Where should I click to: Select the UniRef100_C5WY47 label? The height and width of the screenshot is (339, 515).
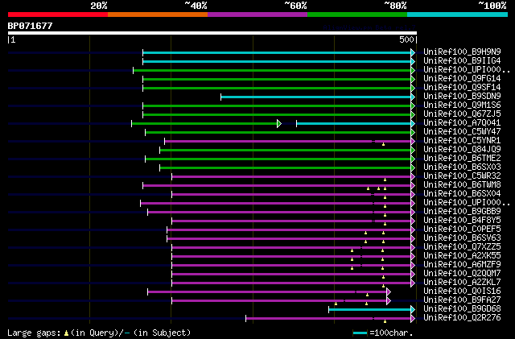[462, 132]
